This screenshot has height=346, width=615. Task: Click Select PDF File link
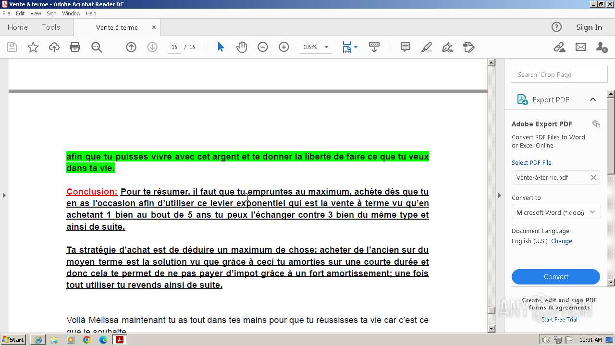pyautogui.click(x=531, y=162)
